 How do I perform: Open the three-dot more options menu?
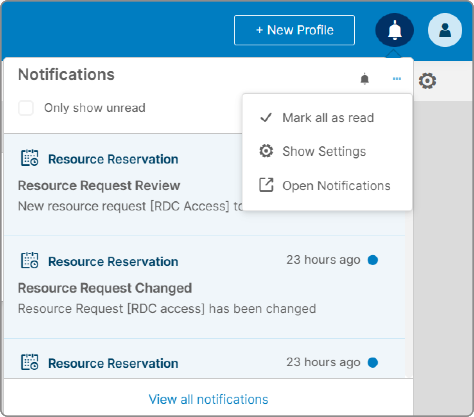tap(397, 79)
